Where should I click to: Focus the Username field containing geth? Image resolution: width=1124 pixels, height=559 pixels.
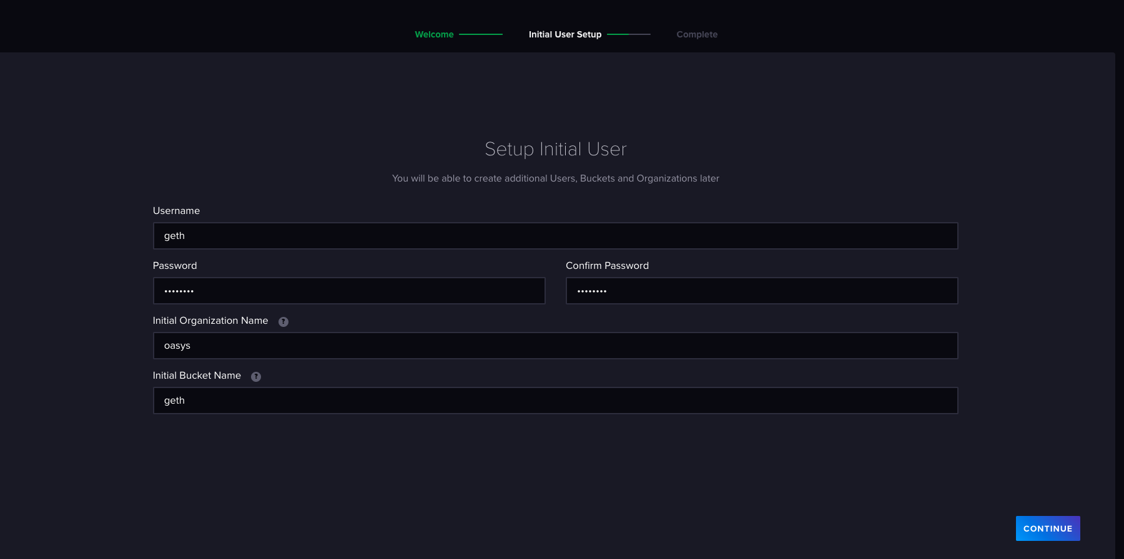click(555, 236)
